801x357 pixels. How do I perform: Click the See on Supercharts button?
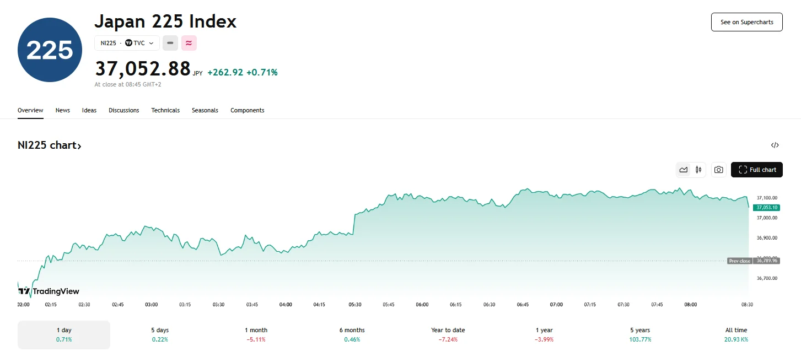click(746, 22)
